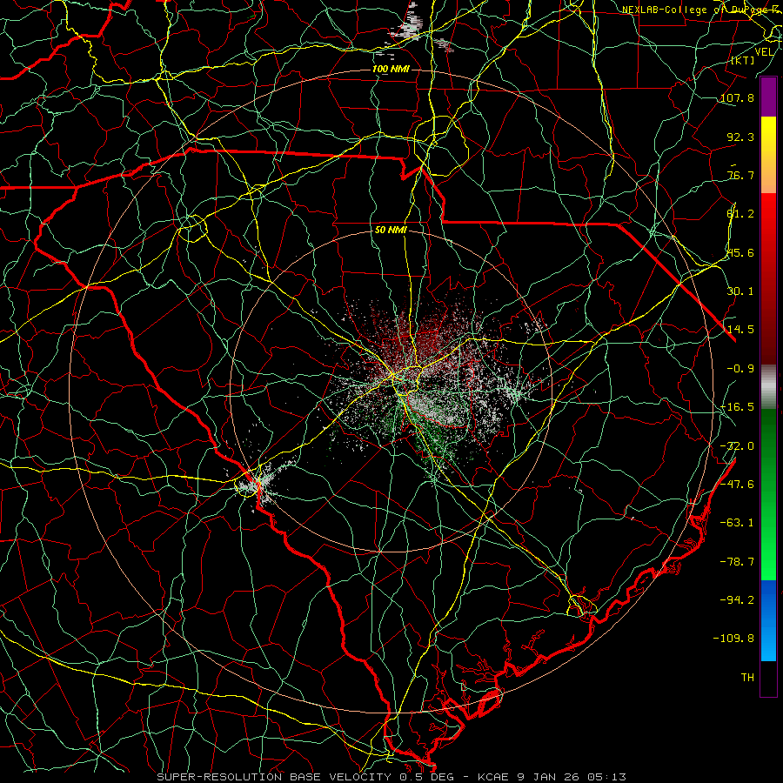Click SUPER-RESOLUTION BASE VELOCITY caption text
Screen dimensions: 783x783
274,777
